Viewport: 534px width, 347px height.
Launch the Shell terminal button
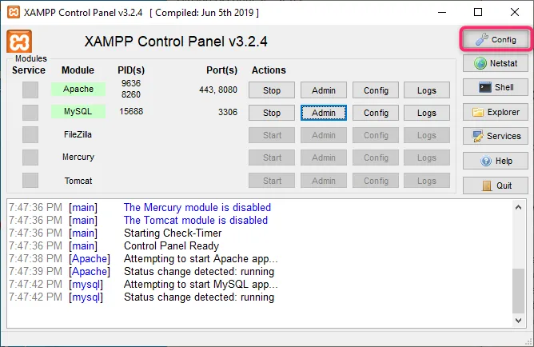pyautogui.click(x=496, y=87)
